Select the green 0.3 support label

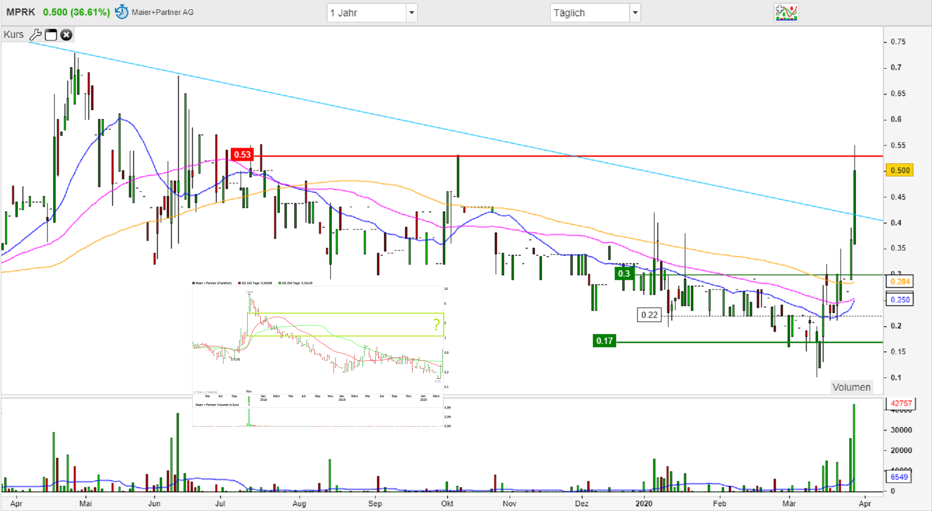point(624,273)
